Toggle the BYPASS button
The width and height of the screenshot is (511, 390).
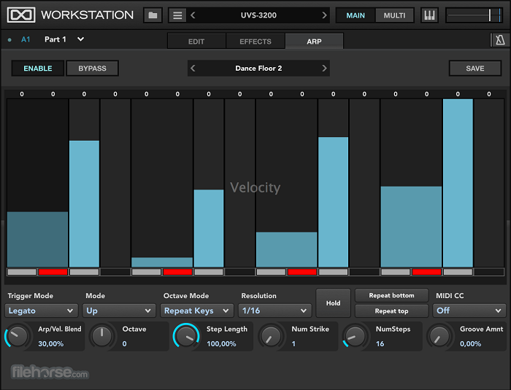click(x=92, y=69)
